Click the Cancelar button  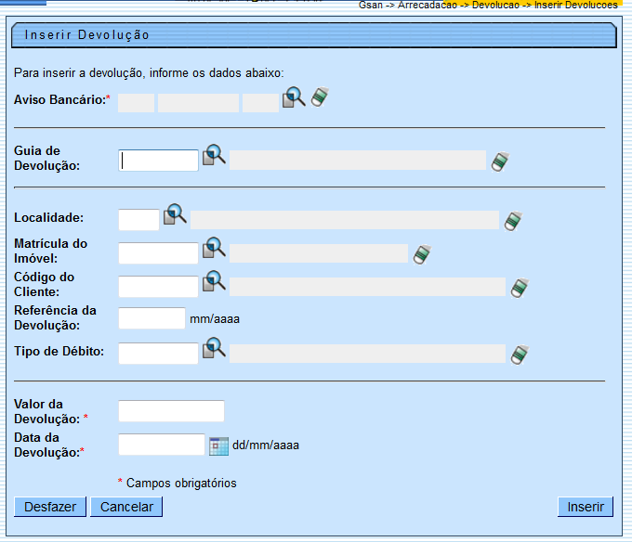pyautogui.click(x=126, y=507)
